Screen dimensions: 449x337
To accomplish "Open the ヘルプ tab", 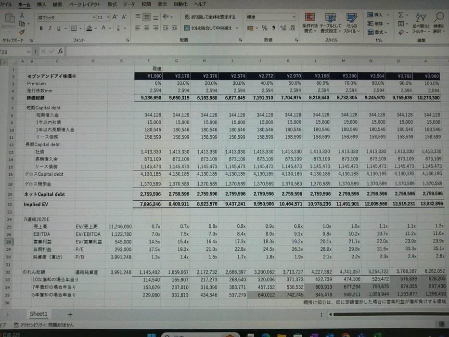I will [200, 5].
